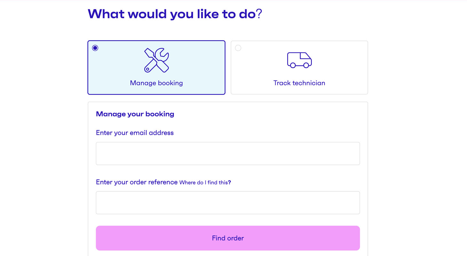467x256 pixels.
Task: Click the van icon's front wheel
Action: [306, 65]
